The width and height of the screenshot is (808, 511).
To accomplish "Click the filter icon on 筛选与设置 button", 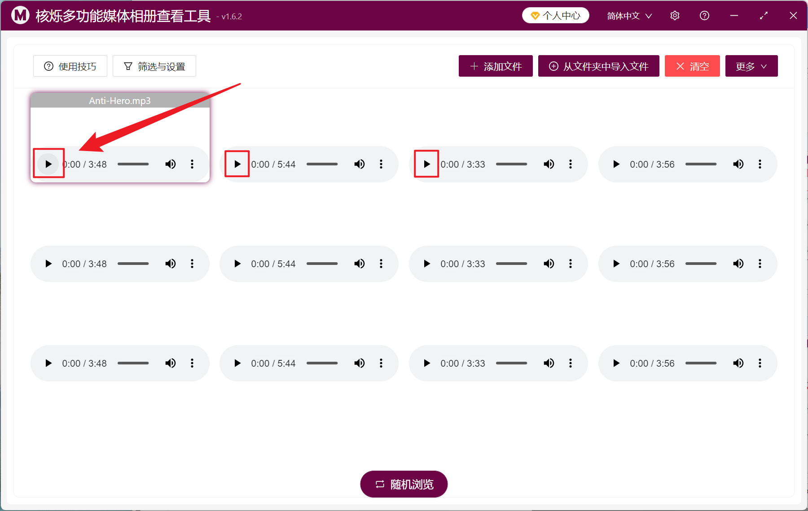I will click(x=128, y=66).
